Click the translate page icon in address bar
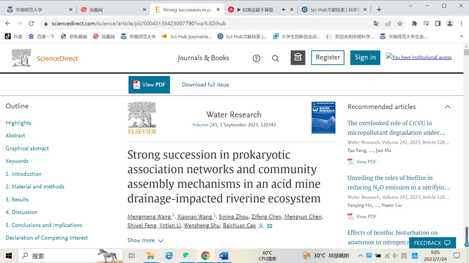Screen dimensions: 469x263 coord(376,24)
